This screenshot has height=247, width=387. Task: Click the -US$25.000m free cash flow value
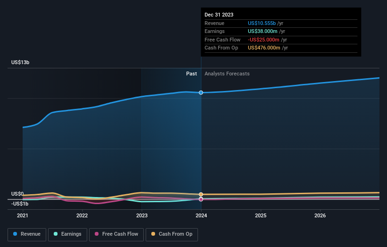(263, 40)
